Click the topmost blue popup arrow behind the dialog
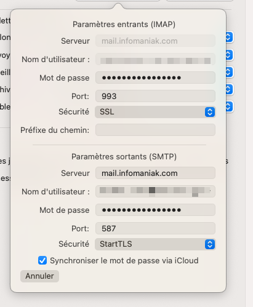Image resolution: width=253 pixels, height=307 pixels. [x=230, y=38]
